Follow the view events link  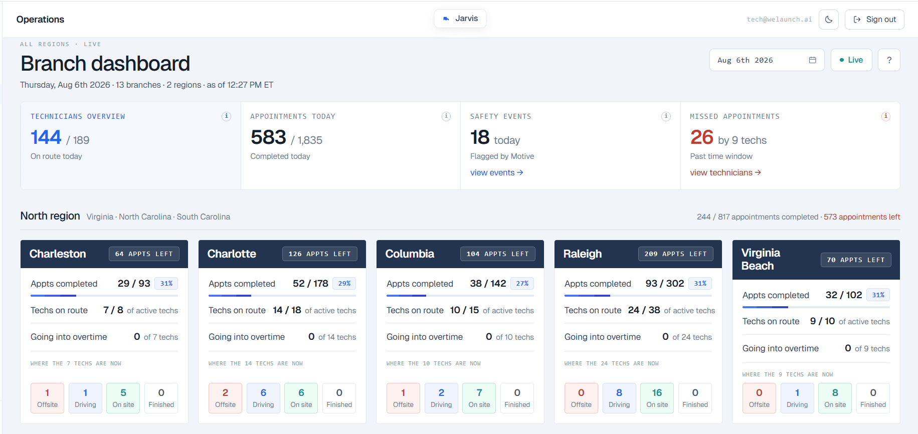coord(496,172)
